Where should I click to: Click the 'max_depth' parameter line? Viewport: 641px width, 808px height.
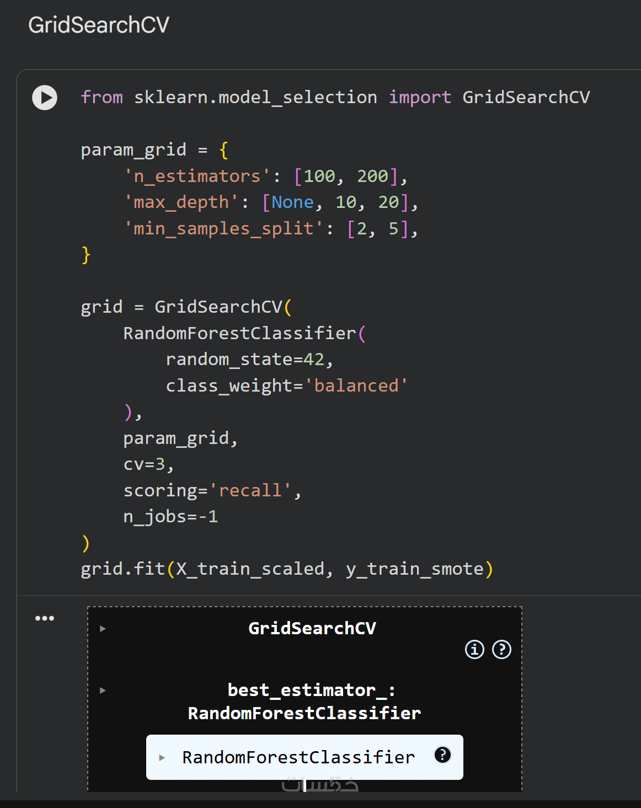(x=271, y=202)
